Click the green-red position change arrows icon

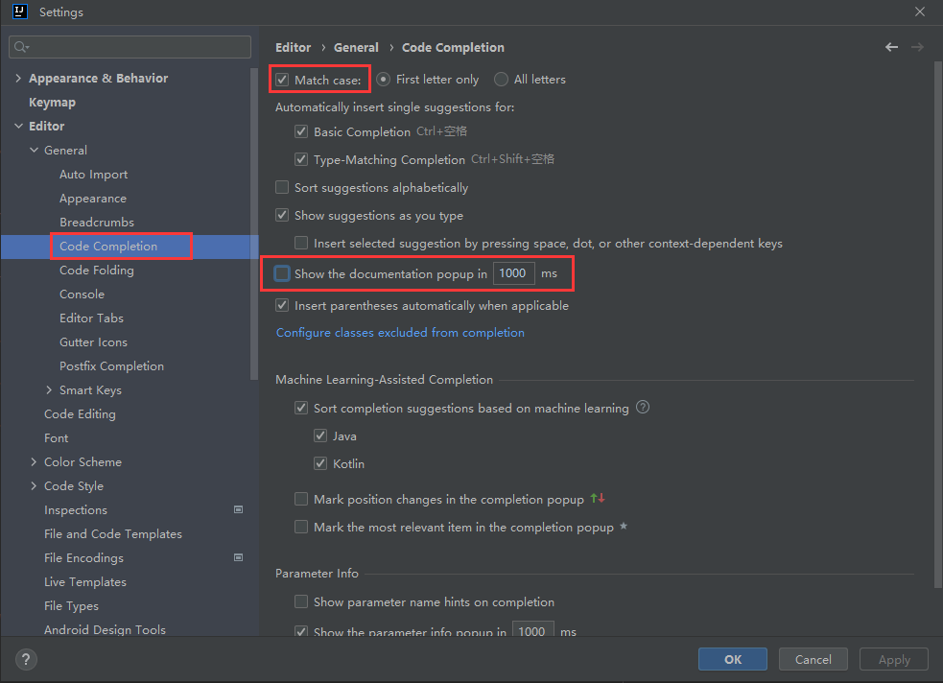coord(598,498)
